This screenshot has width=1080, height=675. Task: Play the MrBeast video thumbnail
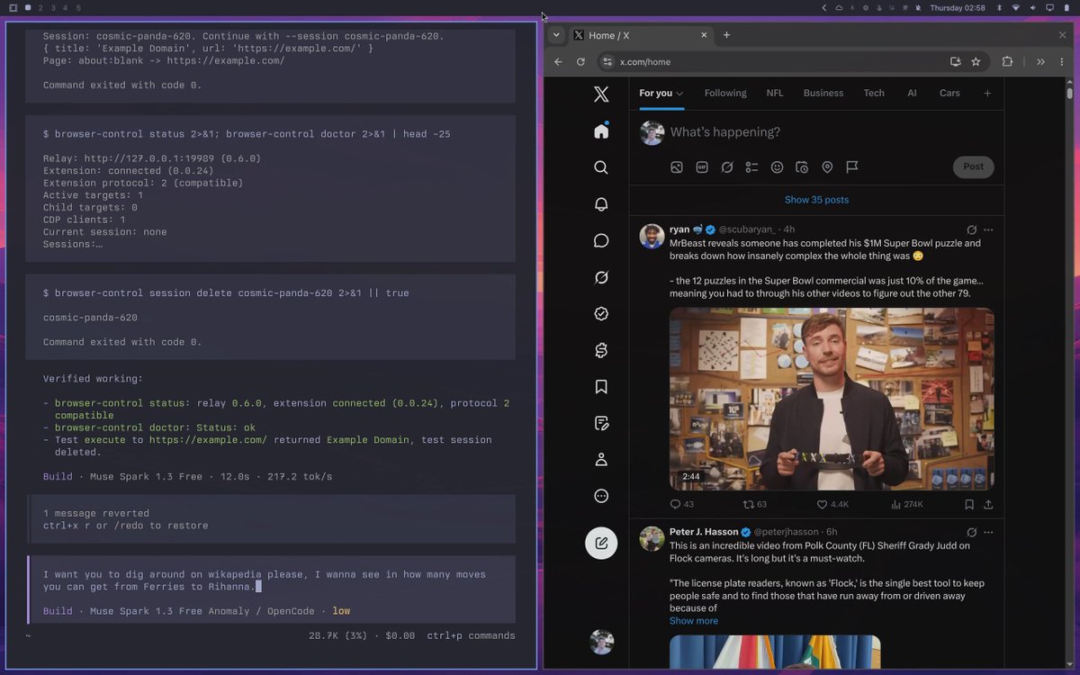(832, 399)
